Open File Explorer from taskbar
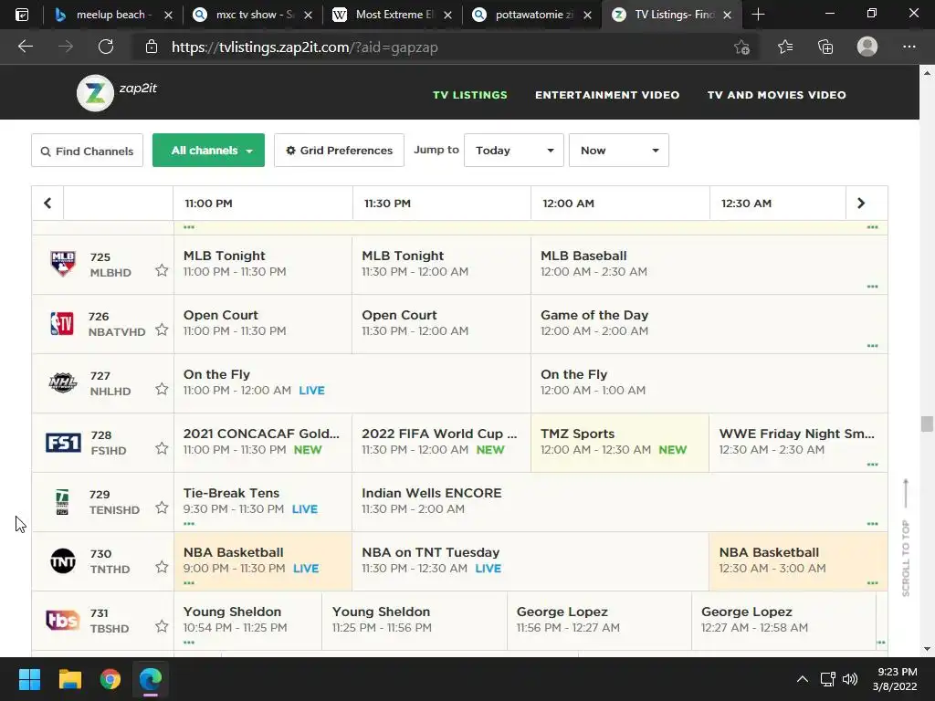Image resolution: width=935 pixels, height=701 pixels. 69,679
